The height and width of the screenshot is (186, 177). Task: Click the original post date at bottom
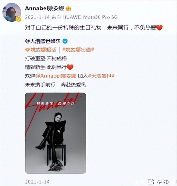tap(37, 182)
